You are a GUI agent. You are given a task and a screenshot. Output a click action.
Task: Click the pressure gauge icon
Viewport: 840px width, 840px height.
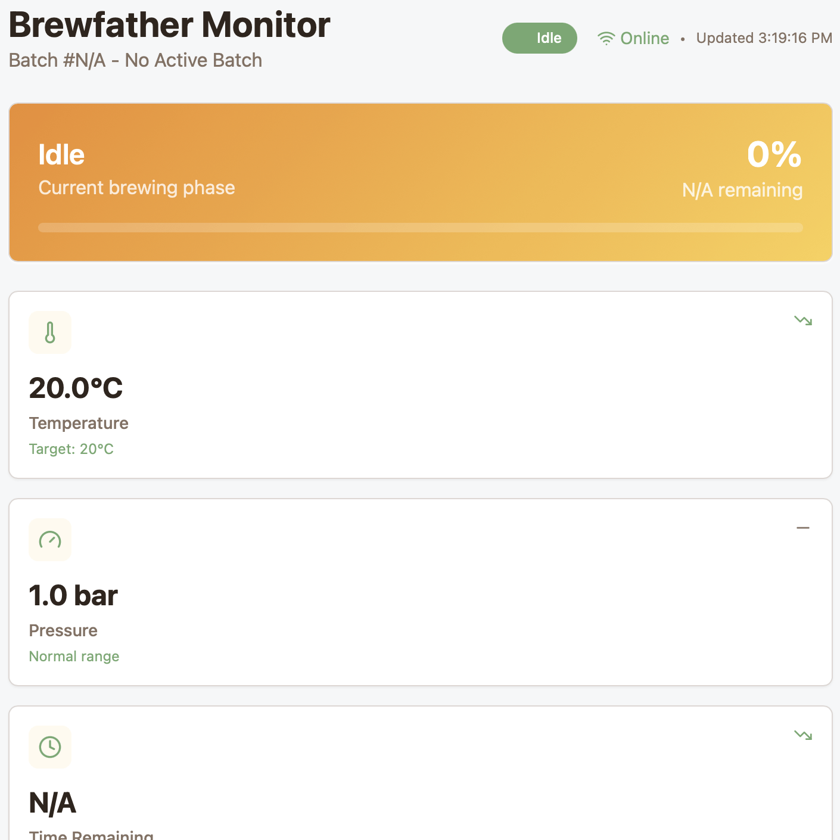(50, 540)
